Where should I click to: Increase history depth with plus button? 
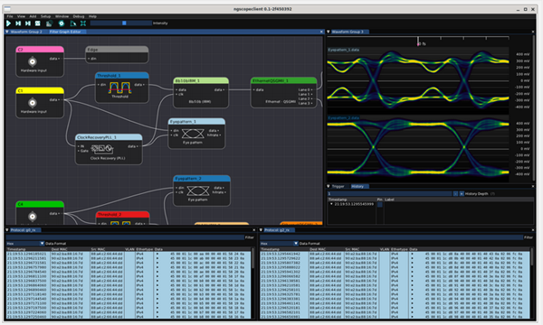462,194
